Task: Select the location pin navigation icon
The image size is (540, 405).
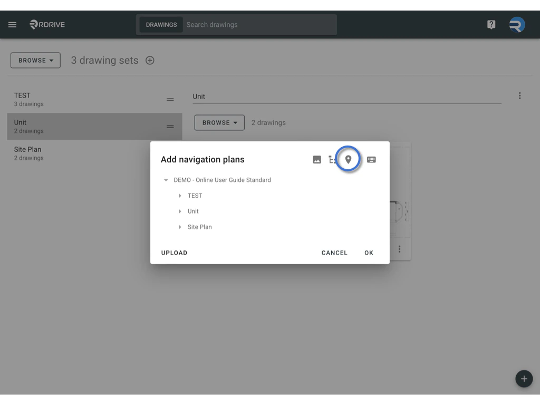Action: 349,159
